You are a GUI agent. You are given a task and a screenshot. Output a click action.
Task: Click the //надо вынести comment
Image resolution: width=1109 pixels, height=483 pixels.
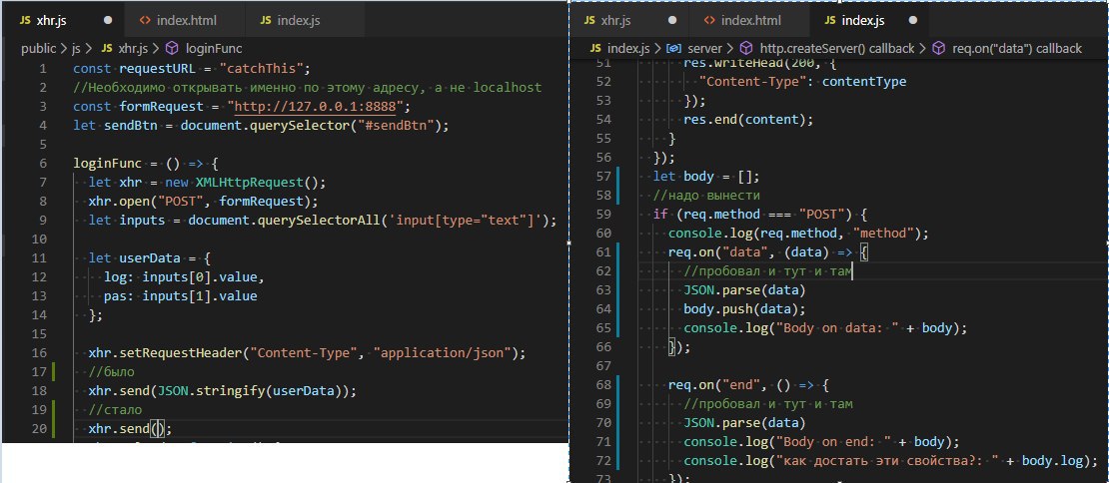[x=706, y=195]
